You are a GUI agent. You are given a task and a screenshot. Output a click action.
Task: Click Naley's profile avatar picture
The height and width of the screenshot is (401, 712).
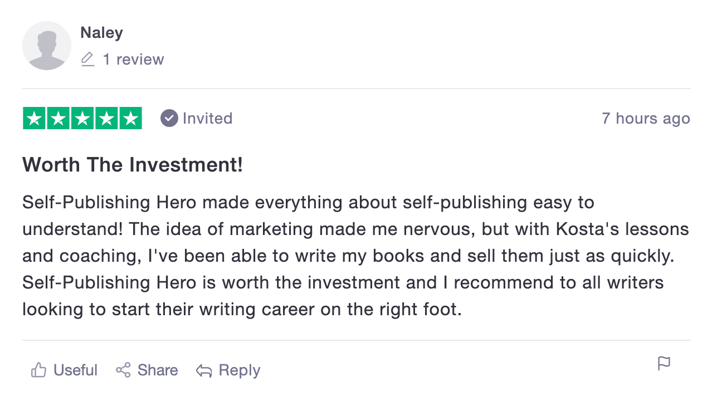[x=47, y=46]
